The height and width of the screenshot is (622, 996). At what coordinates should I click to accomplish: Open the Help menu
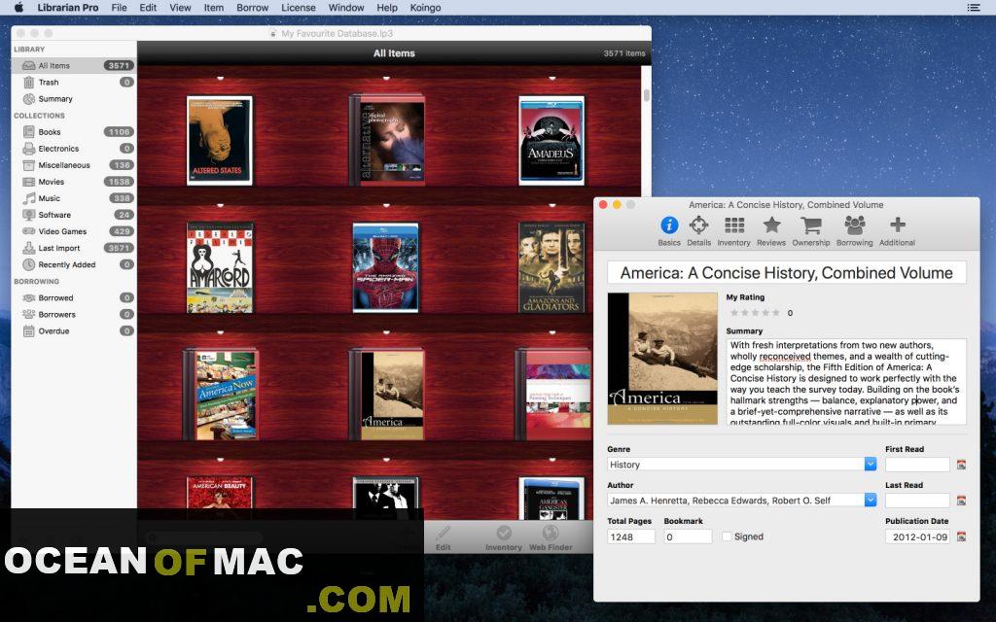(x=387, y=8)
